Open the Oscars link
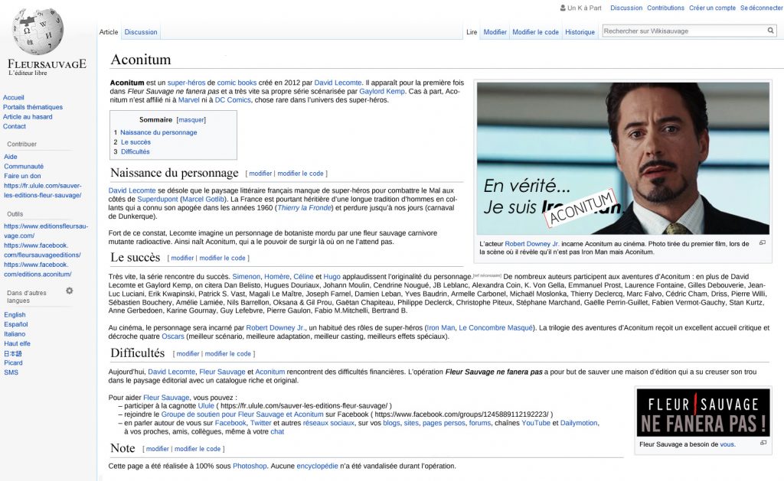 coord(173,336)
